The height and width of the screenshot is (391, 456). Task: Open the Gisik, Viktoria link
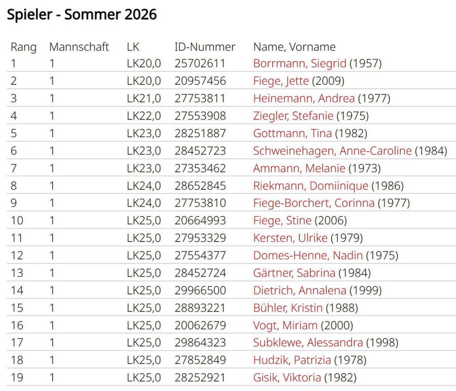(287, 378)
